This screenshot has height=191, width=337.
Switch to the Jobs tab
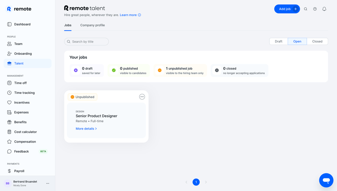point(68,25)
